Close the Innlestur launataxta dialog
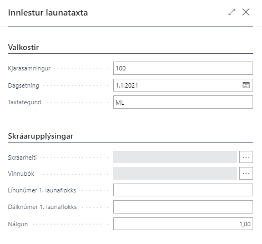The width and height of the screenshot is (262, 244). 246,12
